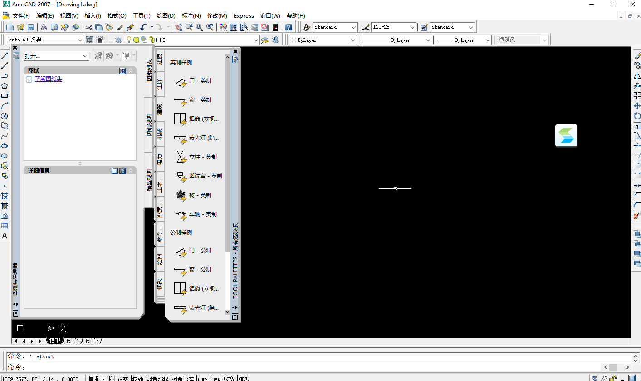The image size is (641, 381).
Task: Toggle DYN dynamic input in status bar
Action: [216, 378]
